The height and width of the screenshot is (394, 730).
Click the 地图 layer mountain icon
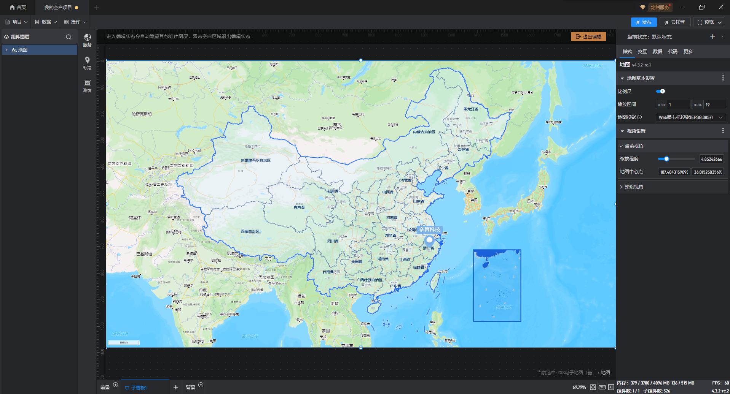click(14, 50)
